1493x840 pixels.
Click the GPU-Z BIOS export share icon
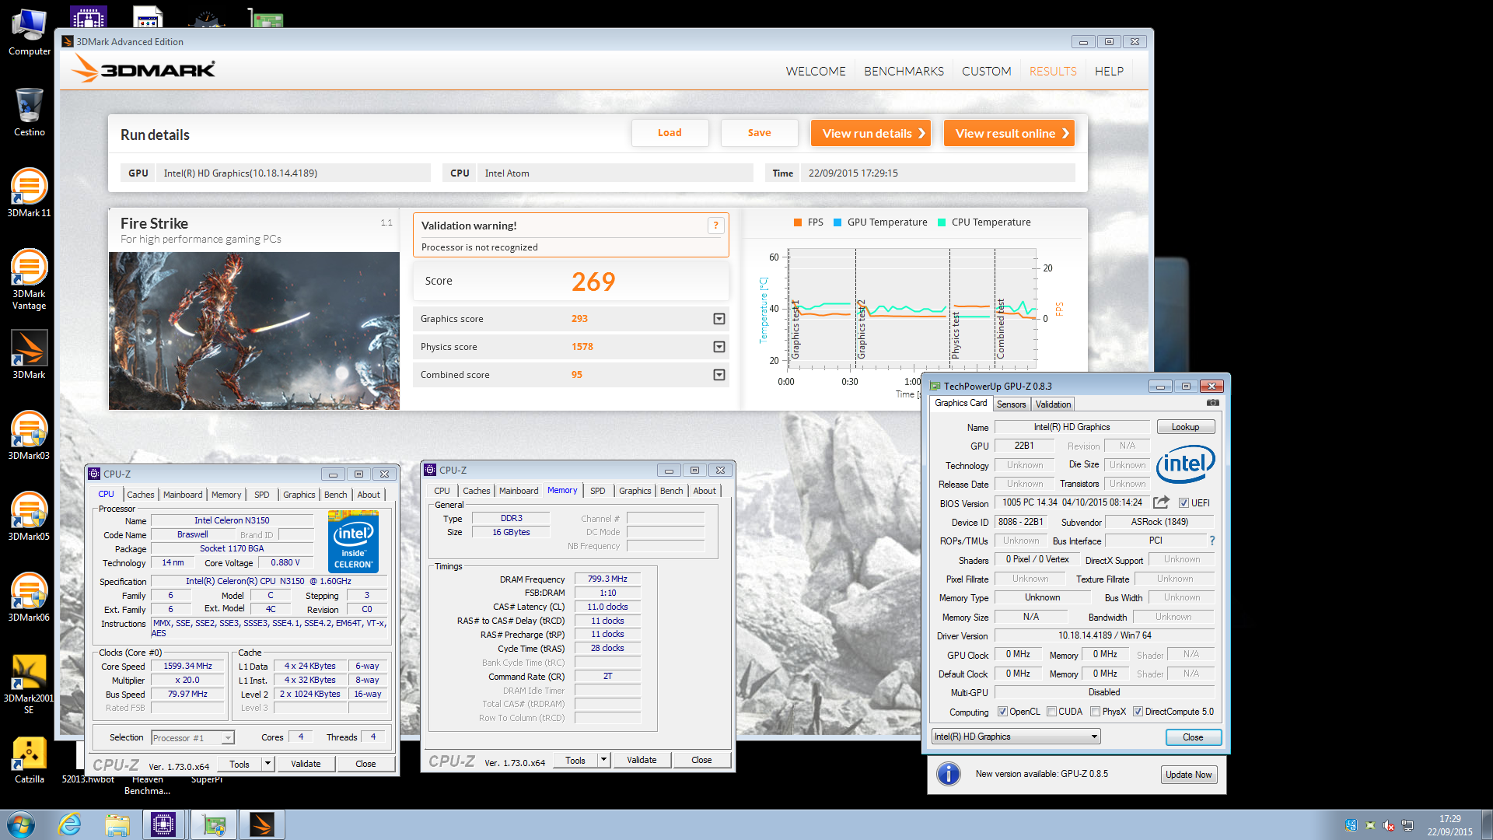click(x=1161, y=502)
